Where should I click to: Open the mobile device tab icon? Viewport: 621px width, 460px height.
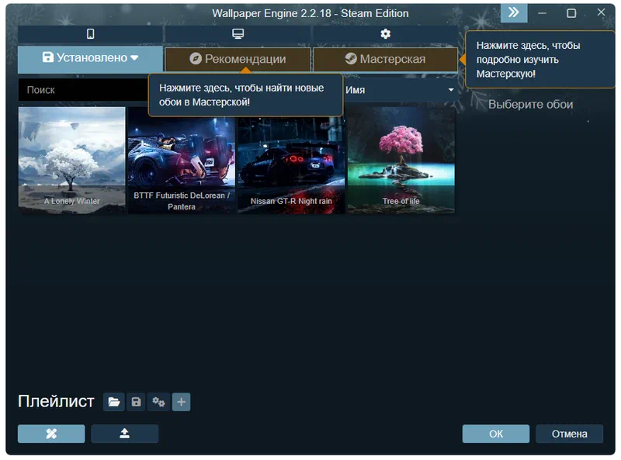90,34
